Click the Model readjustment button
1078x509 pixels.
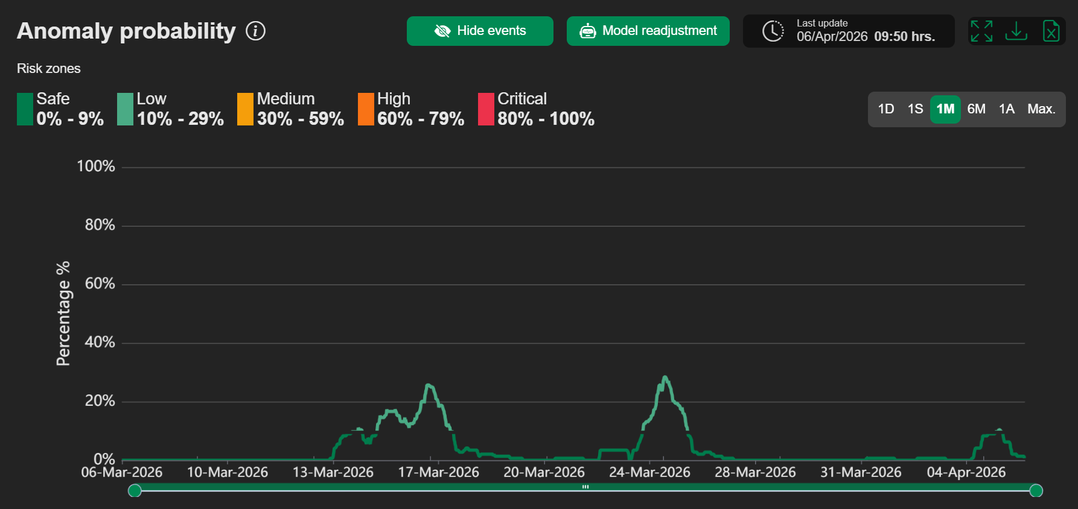pyautogui.click(x=648, y=31)
